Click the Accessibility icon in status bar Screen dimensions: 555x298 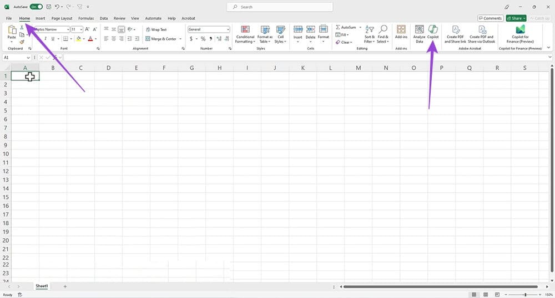coord(20,295)
